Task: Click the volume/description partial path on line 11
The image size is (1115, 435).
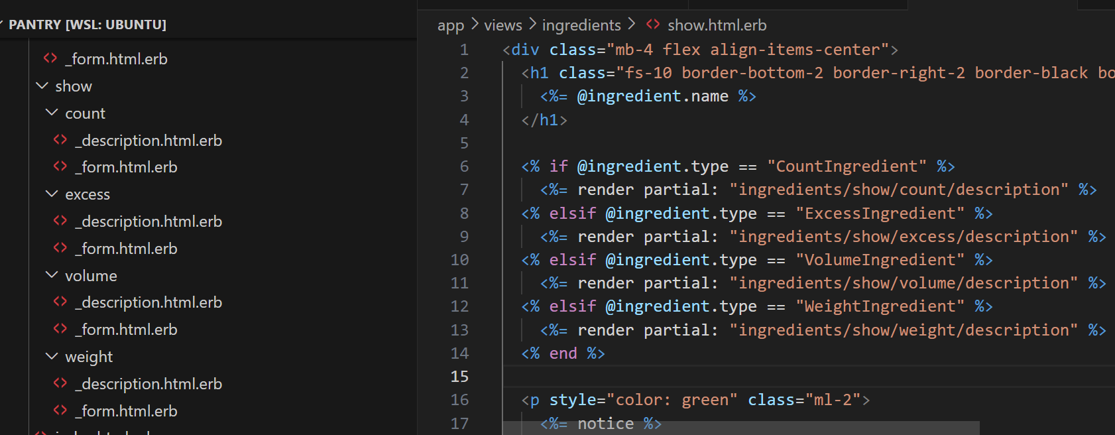Action: (x=904, y=283)
